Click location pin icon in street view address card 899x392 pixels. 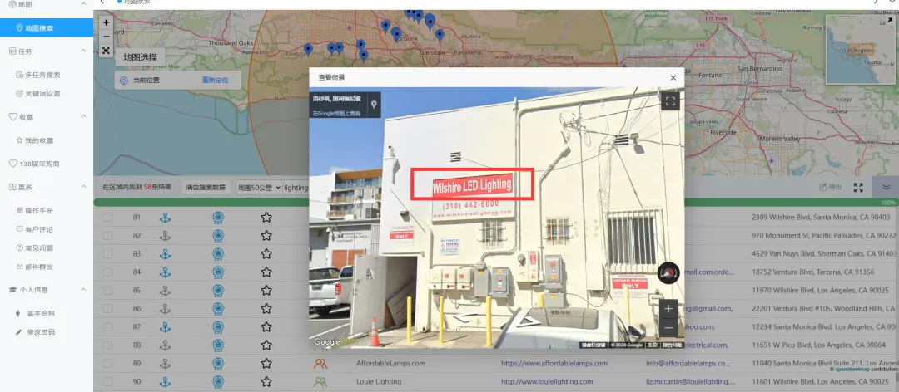pos(374,105)
